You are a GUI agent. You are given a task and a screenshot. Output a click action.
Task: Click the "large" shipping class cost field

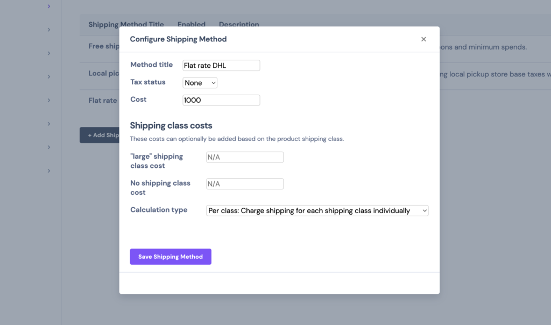tap(245, 157)
